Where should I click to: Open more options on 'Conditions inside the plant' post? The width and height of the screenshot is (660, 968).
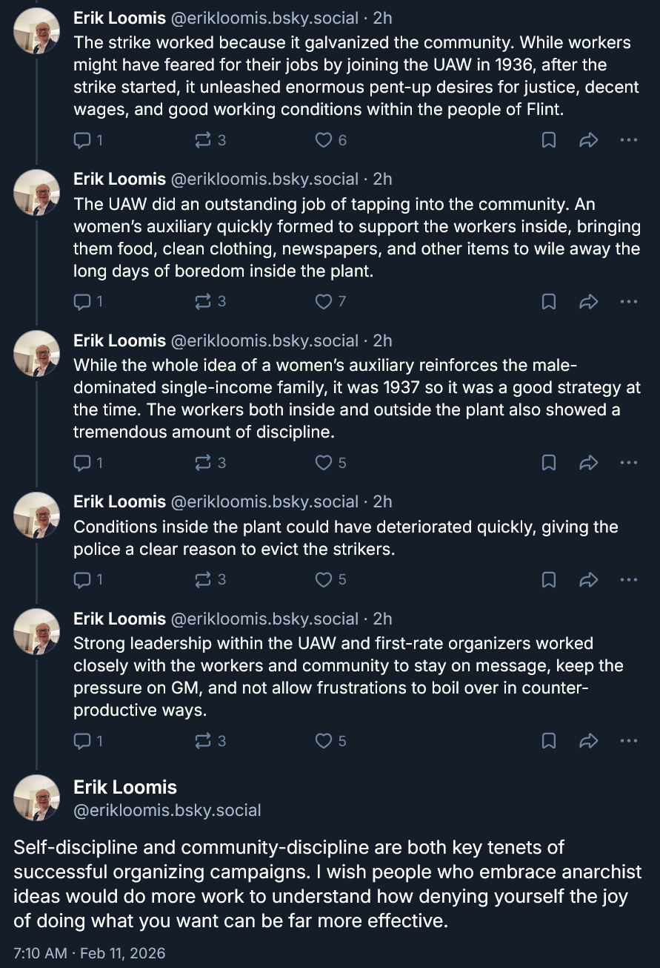point(628,579)
